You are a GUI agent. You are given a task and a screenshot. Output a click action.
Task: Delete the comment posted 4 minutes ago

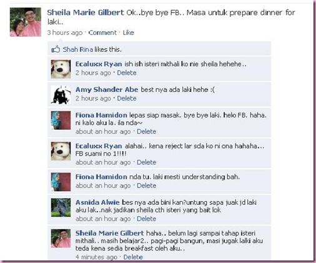point(133,257)
